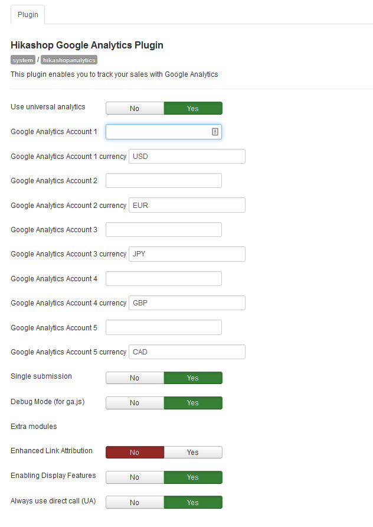Click the Account 3 currency field showing JPY
Screen dimensions: 373x527
pyautogui.click(x=186, y=254)
